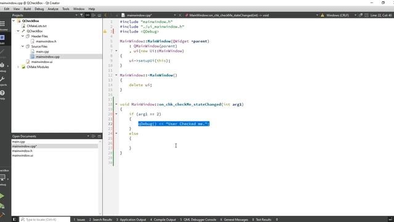Close the Open Documents pane
The height and width of the screenshot is (222, 394).
(x=100, y=136)
